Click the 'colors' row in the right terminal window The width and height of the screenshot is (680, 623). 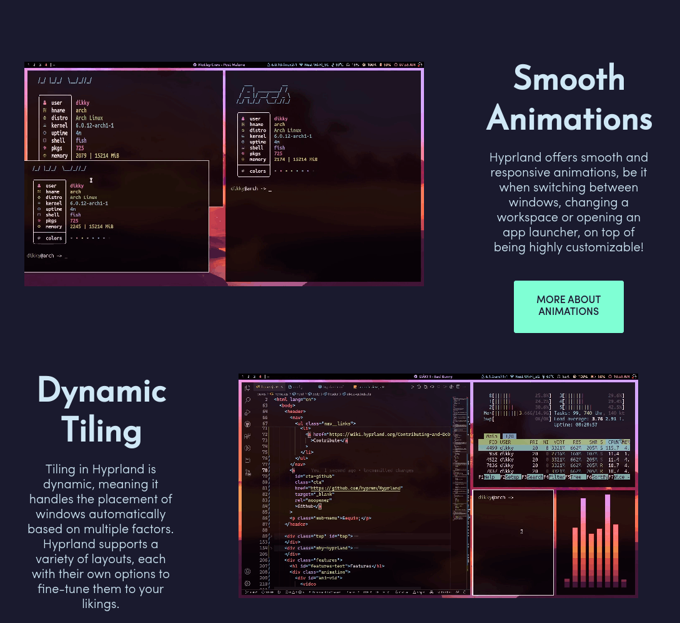click(x=276, y=171)
